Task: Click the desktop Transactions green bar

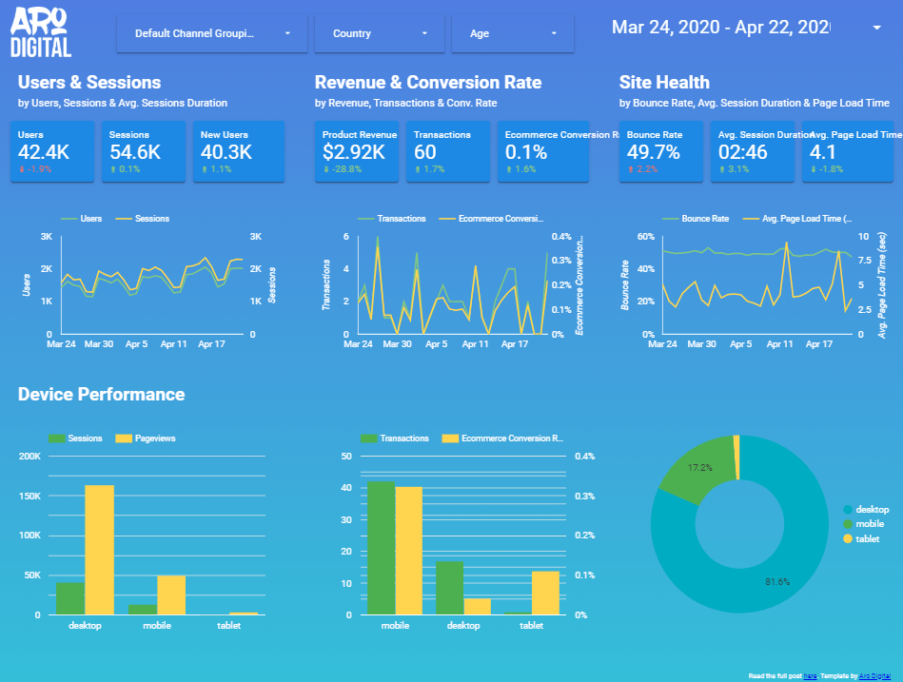Action: (450, 588)
